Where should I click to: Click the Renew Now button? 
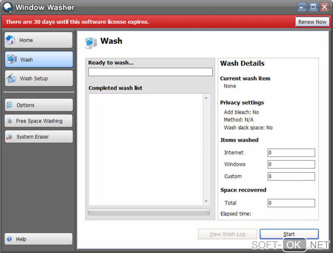[312, 22]
